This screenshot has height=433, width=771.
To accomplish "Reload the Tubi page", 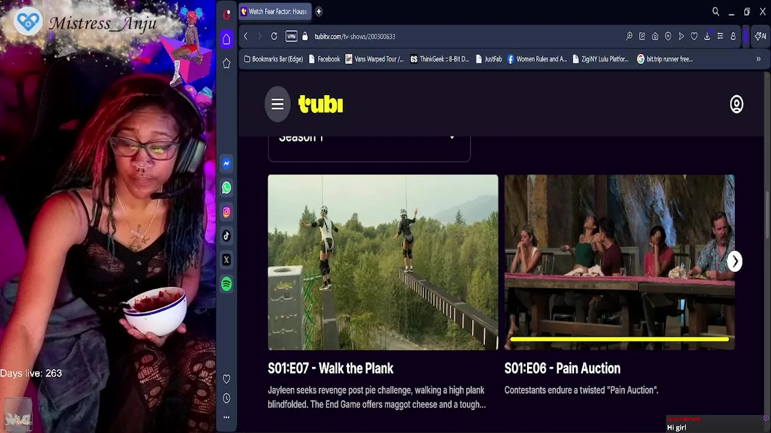I will [x=274, y=36].
